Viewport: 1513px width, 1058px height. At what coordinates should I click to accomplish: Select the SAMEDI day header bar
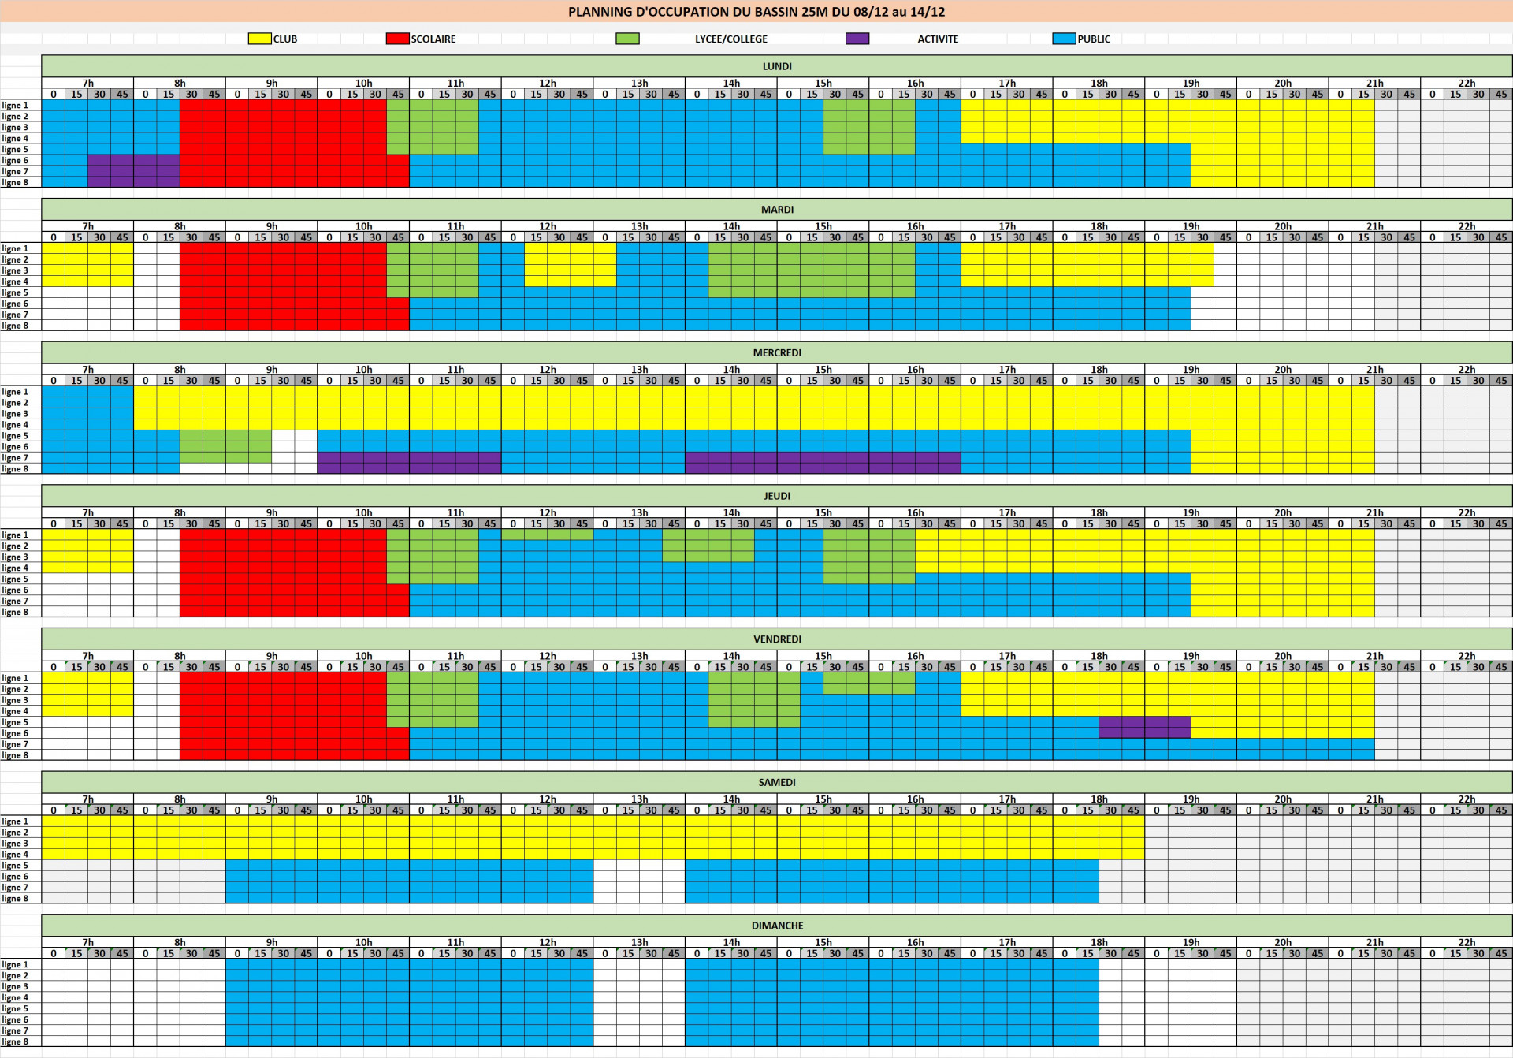(x=776, y=782)
